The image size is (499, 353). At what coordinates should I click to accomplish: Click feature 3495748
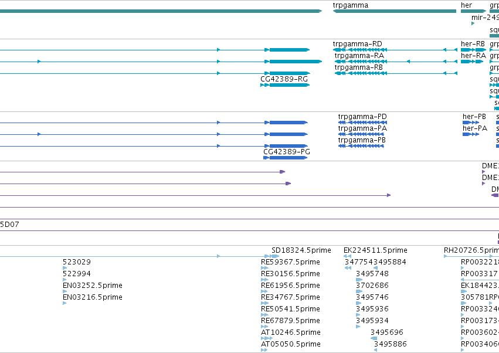pos(372,274)
